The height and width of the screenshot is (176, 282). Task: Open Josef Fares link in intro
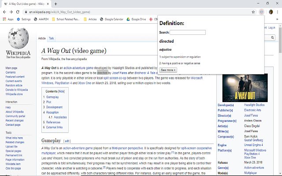click(x=119, y=73)
